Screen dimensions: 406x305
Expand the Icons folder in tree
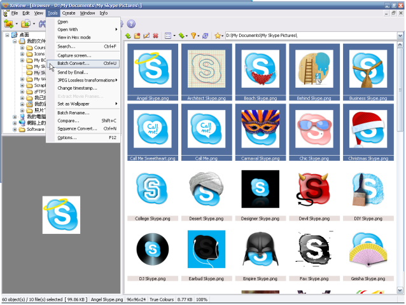coord(22,54)
